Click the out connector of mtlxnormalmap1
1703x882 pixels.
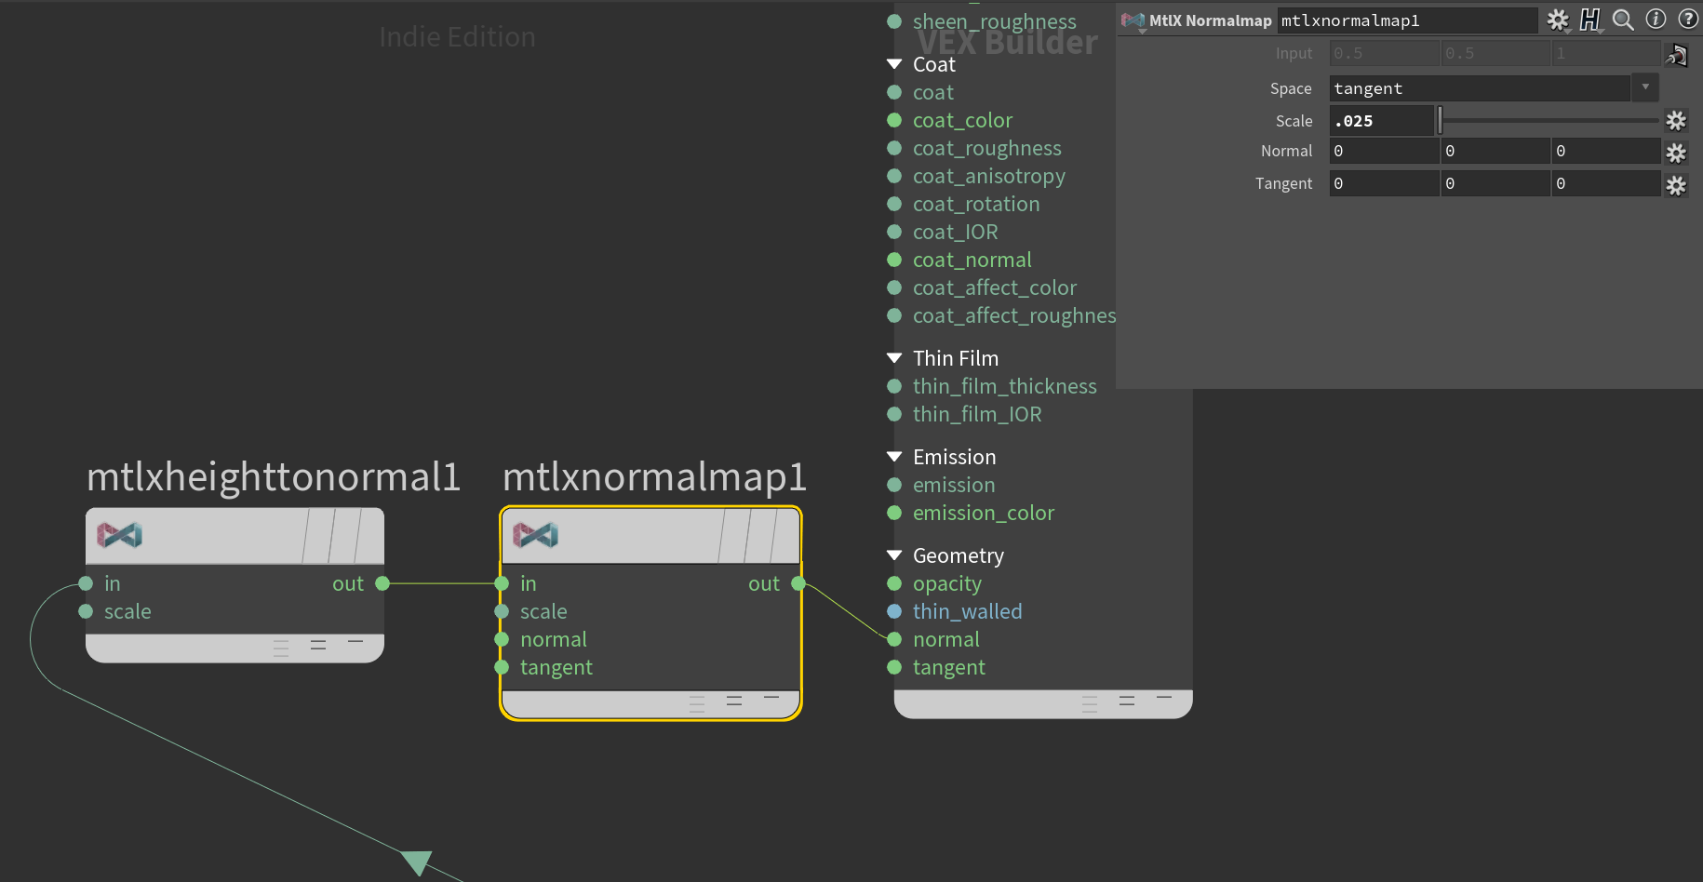(798, 583)
